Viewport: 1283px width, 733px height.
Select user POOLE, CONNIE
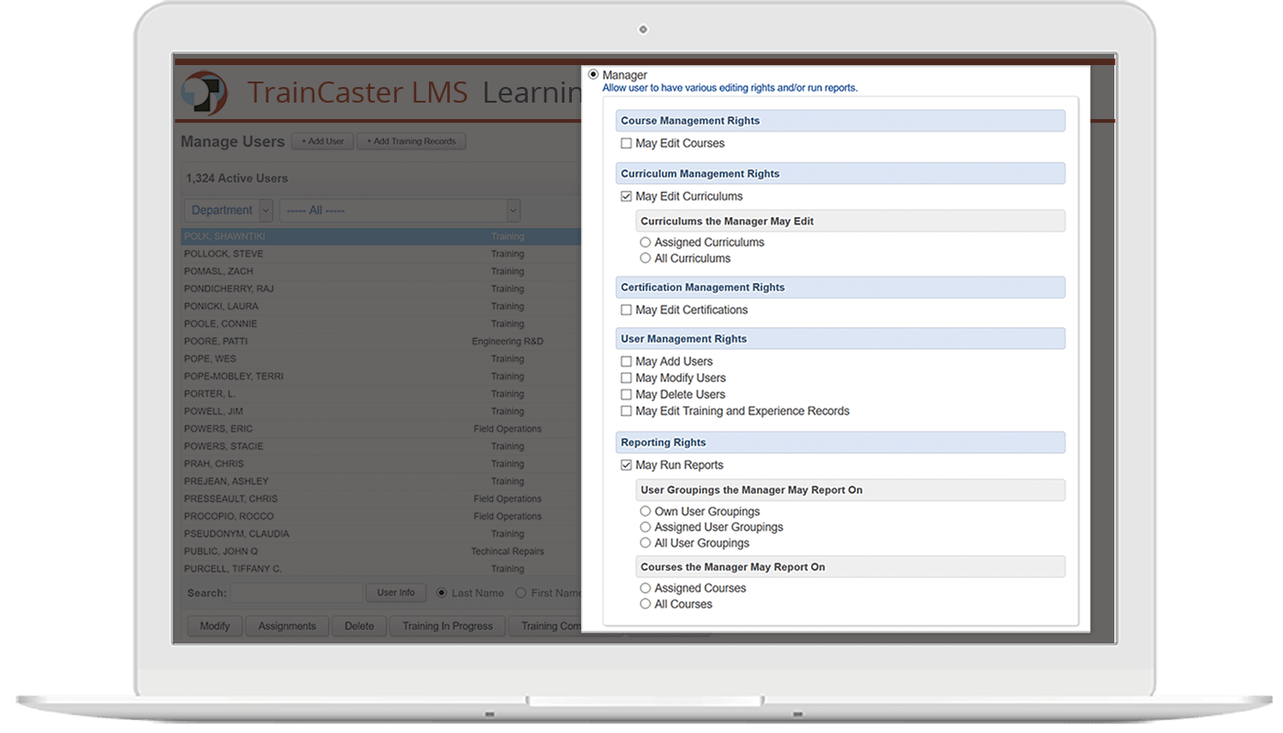pyautogui.click(x=381, y=323)
